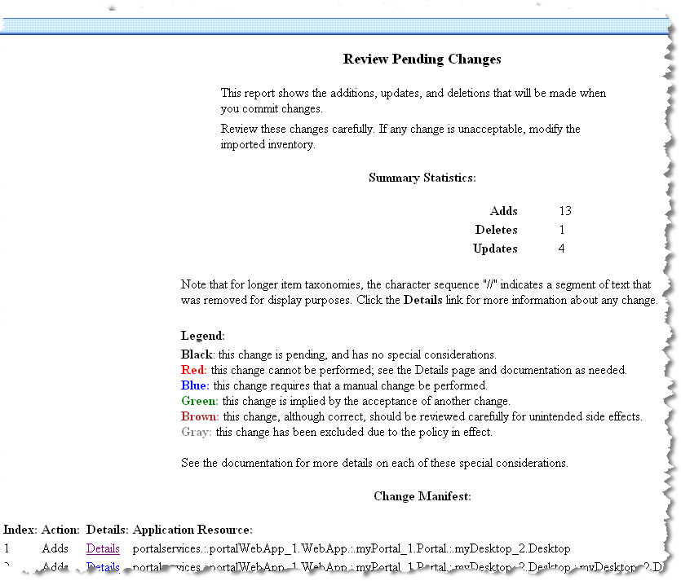Viewport: 681px width, 581px height.
Task: Click the index number 1 cell
Action: [x=7, y=548]
